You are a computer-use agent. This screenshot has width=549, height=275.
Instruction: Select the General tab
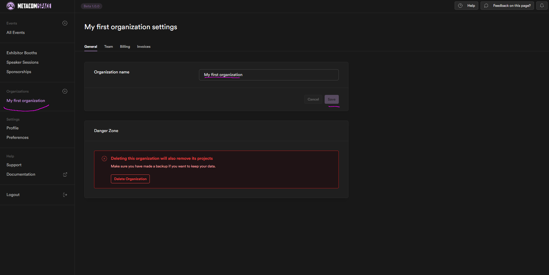click(91, 47)
